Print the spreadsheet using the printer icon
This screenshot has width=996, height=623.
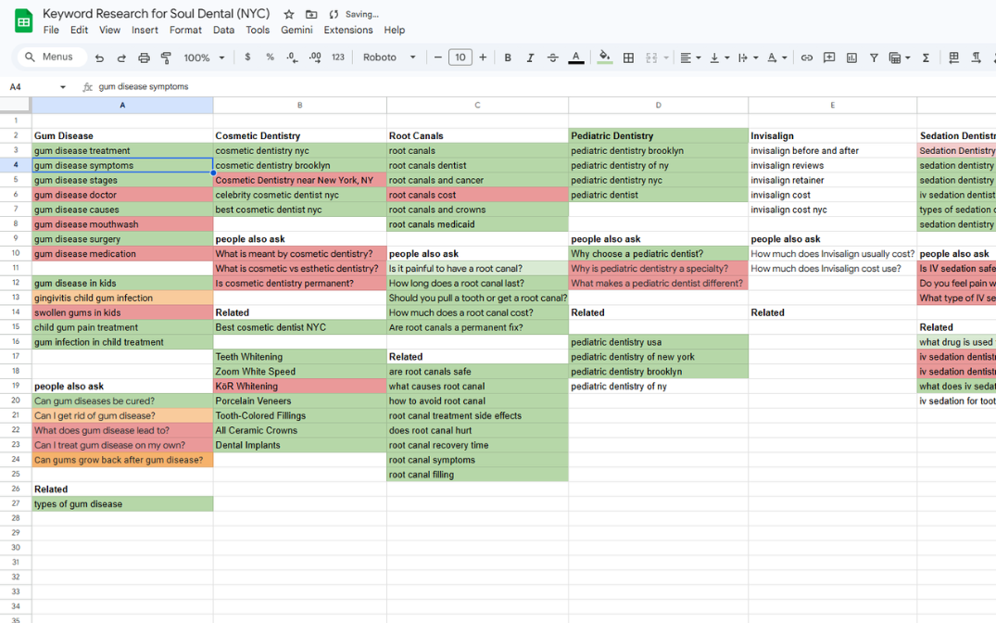[x=144, y=57]
